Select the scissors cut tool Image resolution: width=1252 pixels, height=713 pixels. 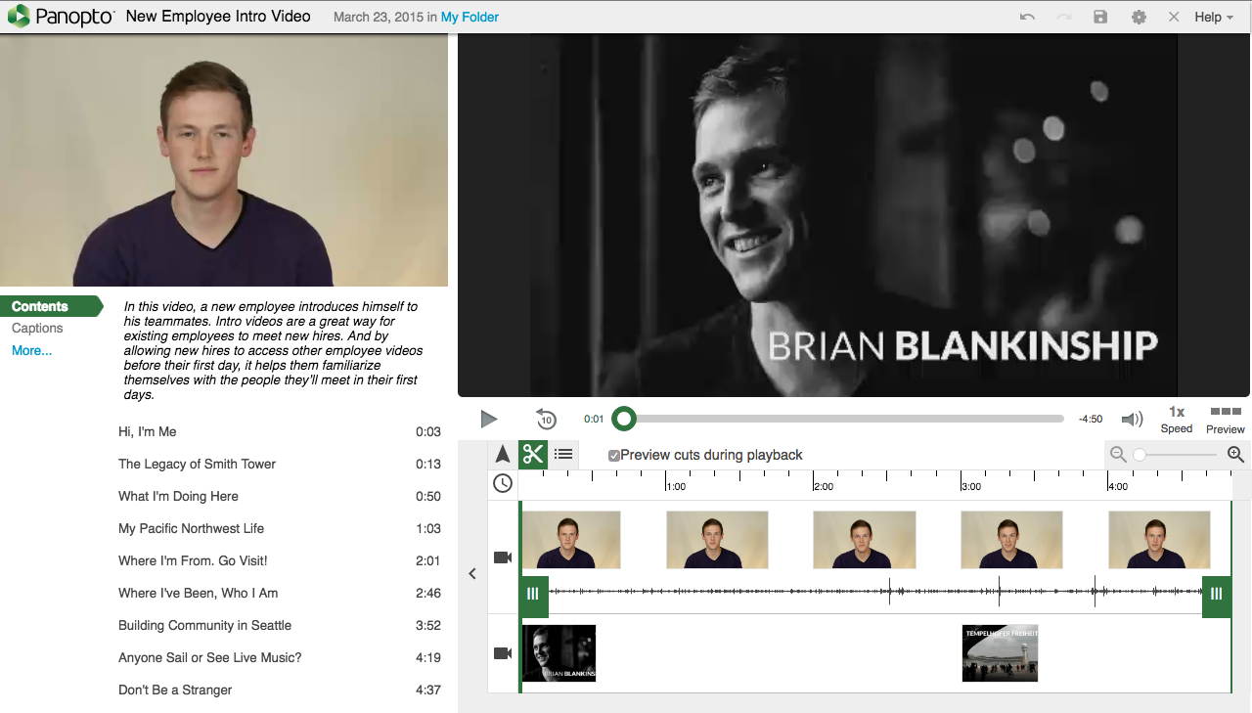coord(533,454)
